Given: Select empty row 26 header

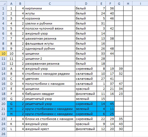Looking at the screenshot, I should pyautogui.click(x=3, y=134).
